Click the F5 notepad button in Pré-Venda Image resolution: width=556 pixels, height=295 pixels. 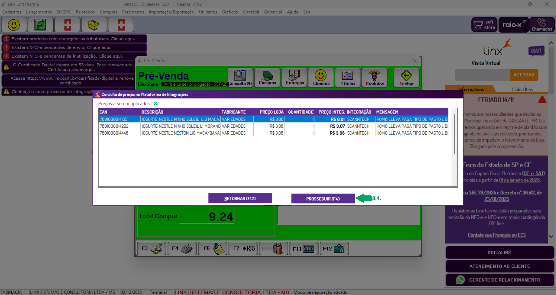212,248
